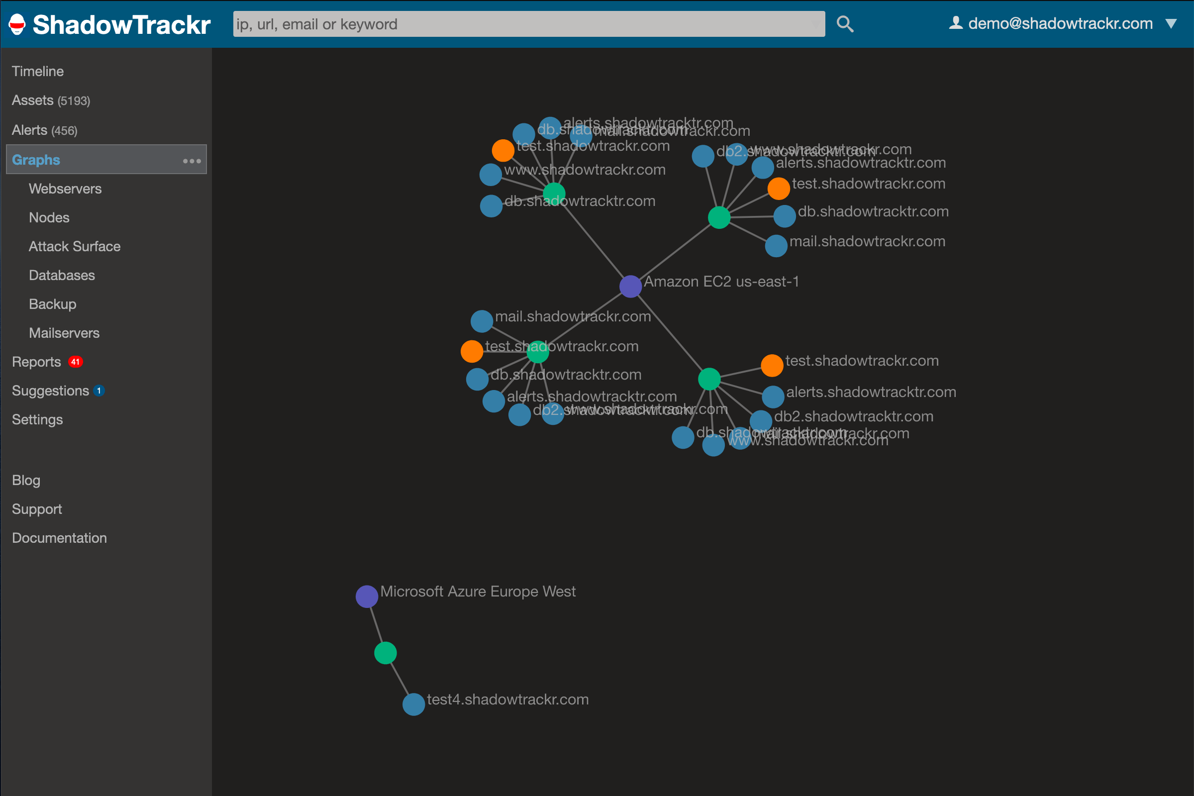Open the Documentation page

point(59,538)
